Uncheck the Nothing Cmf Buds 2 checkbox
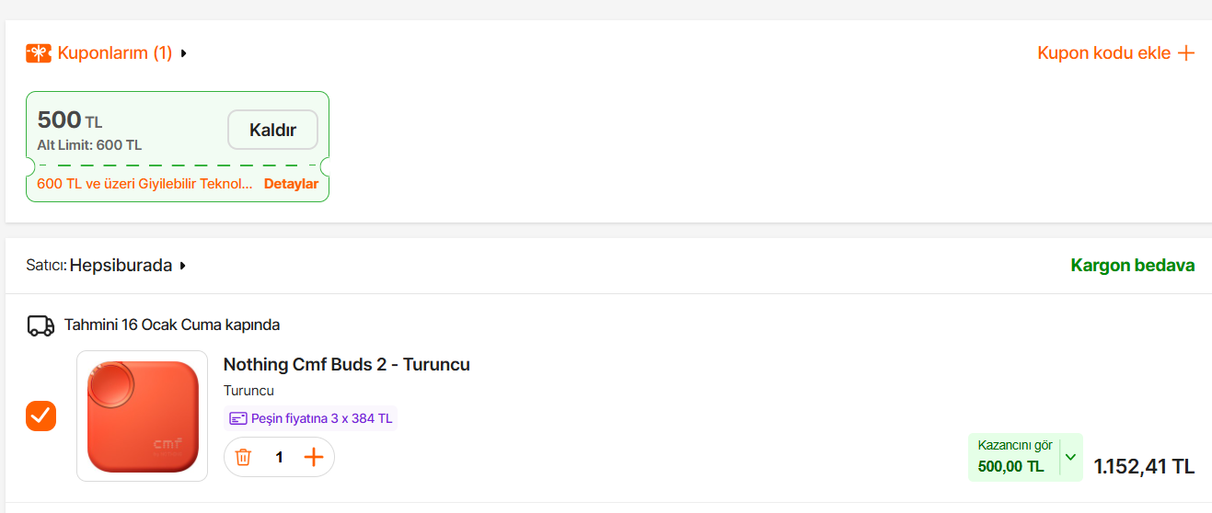 point(40,416)
